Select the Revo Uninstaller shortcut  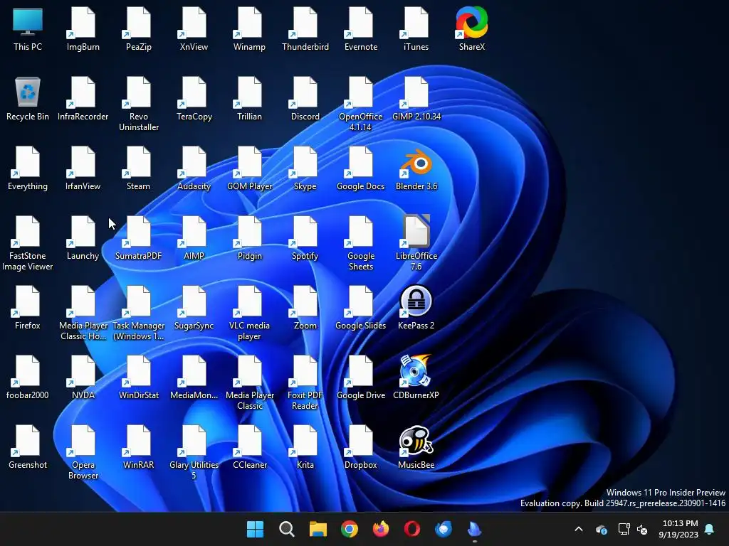(x=139, y=104)
